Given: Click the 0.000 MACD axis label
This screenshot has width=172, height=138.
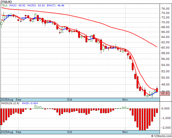Looking at the screenshot, I should pyautogui.click(x=166, y=108).
